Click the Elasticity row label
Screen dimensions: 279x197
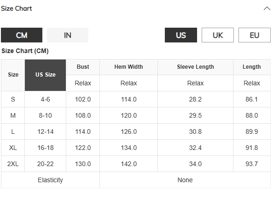click(50, 180)
